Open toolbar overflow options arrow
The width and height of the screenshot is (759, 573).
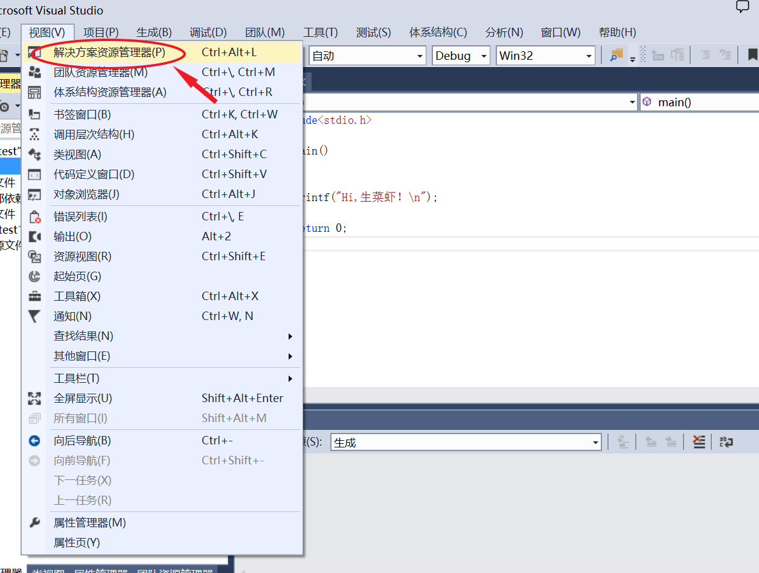coord(633,59)
